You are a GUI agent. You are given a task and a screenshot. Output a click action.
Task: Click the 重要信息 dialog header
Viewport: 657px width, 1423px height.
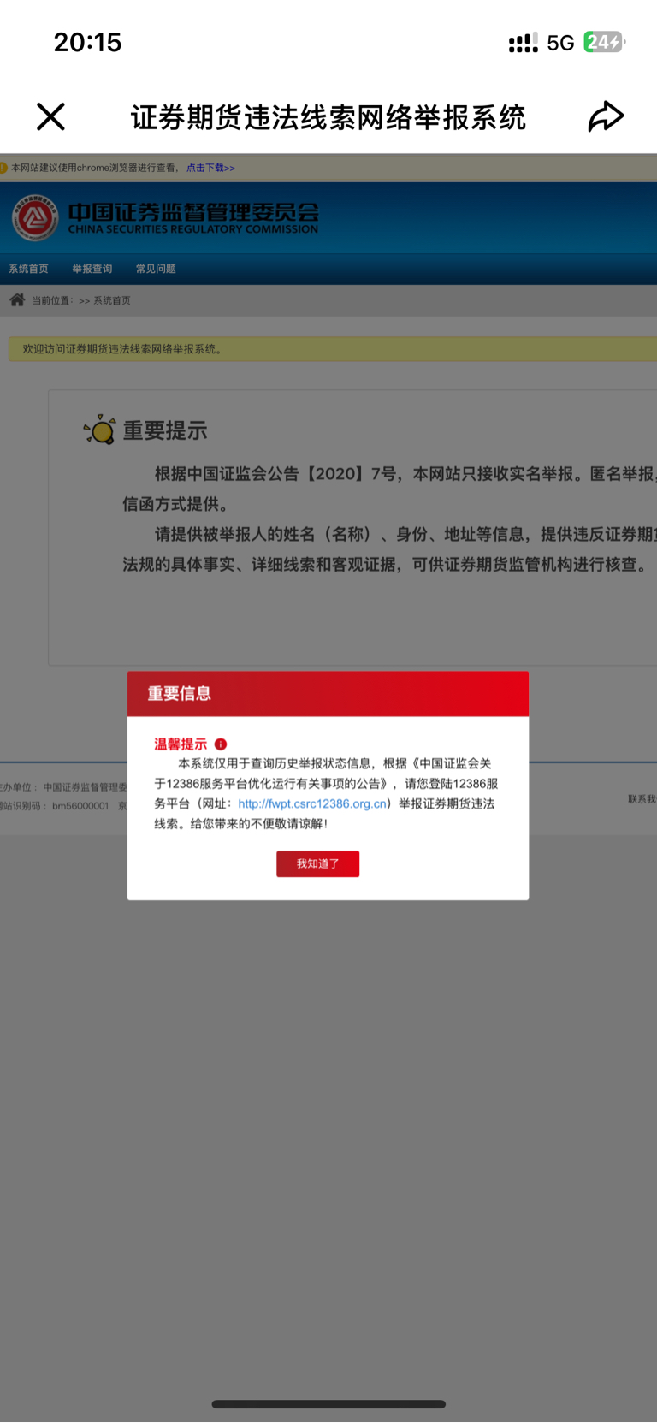pos(328,694)
